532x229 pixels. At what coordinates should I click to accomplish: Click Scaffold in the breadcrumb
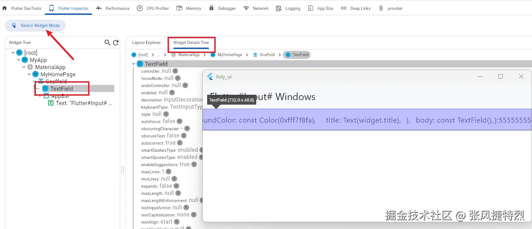coord(264,55)
